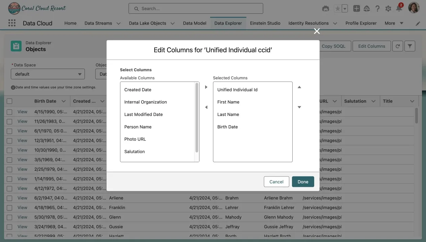The width and height of the screenshot is (426, 242).
Task: Open the Setup gear icon
Action: pyautogui.click(x=388, y=9)
